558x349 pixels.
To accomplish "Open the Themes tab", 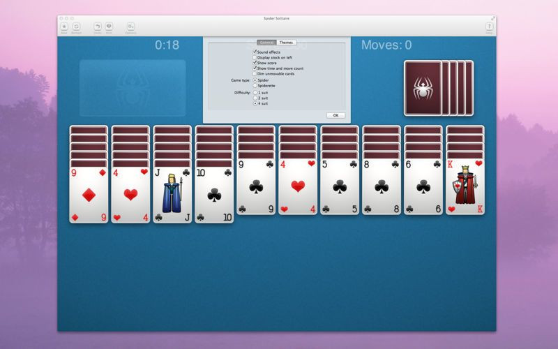I will [286, 43].
